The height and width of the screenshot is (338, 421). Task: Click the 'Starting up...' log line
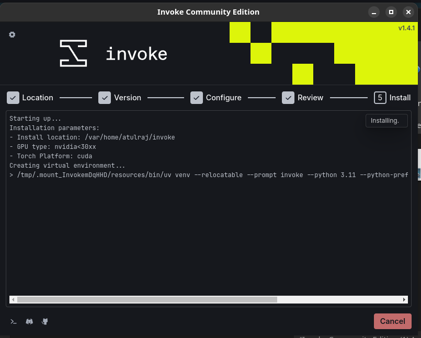[35, 119]
